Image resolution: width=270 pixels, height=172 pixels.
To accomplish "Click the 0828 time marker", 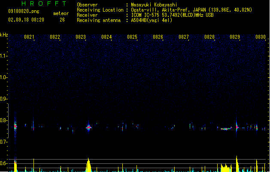I will click(209, 37).
